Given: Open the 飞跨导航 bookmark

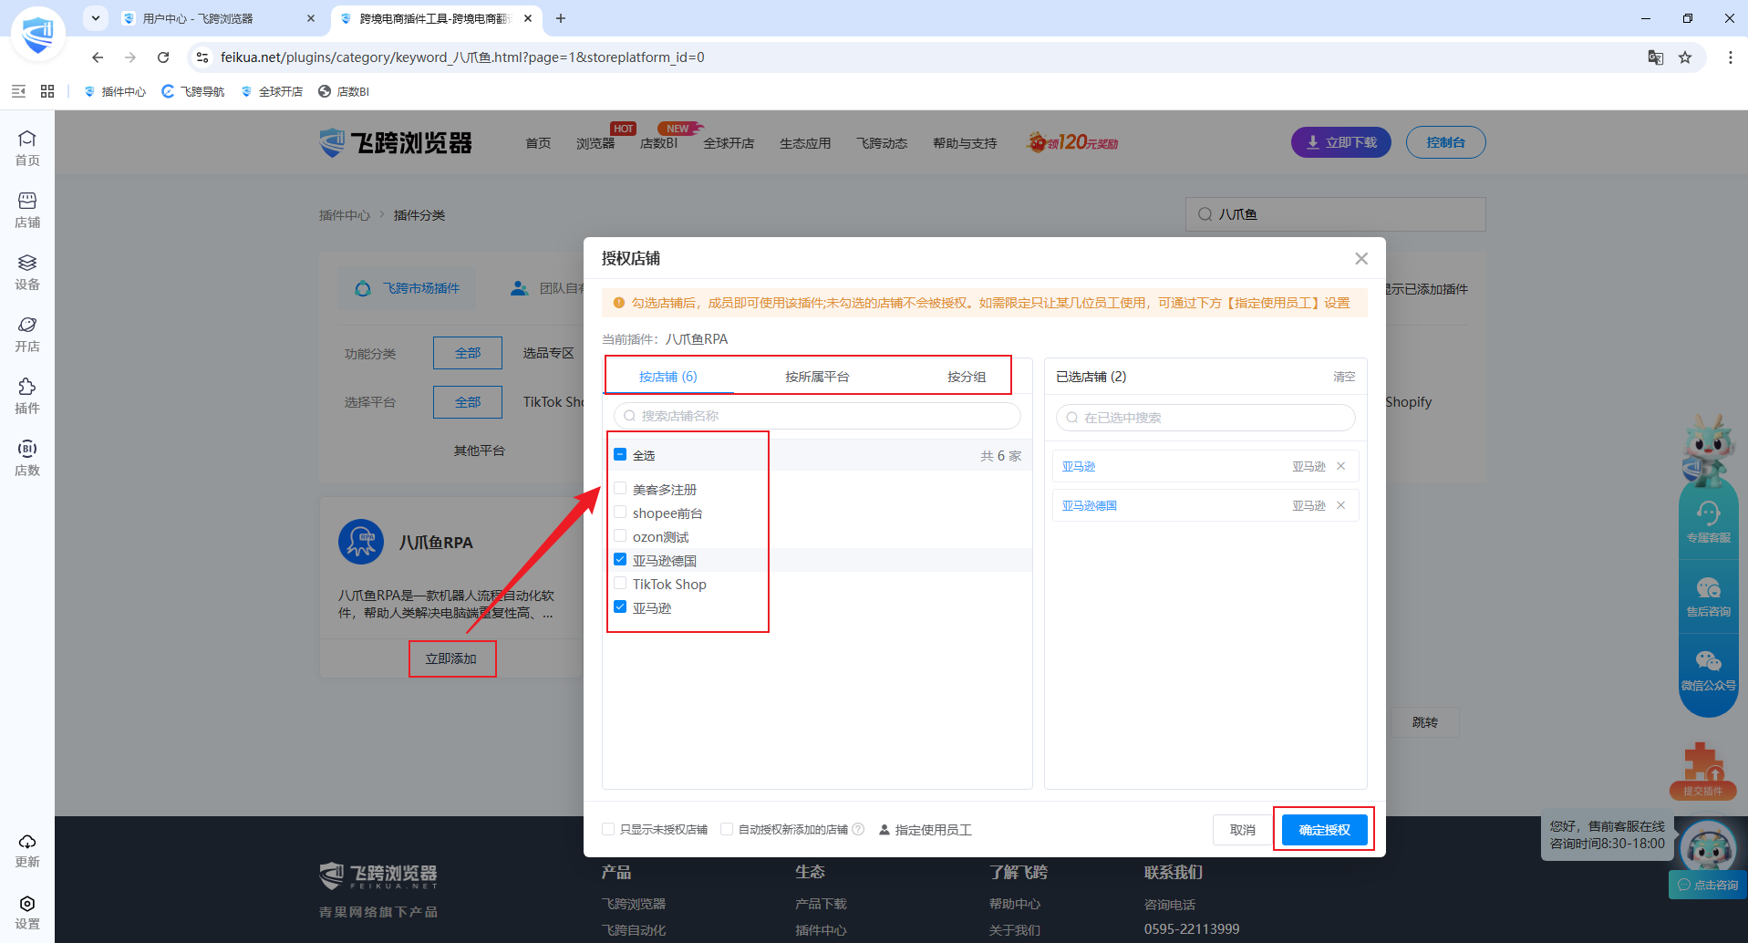Looking at the screenshot, I should tap(193, 91).
